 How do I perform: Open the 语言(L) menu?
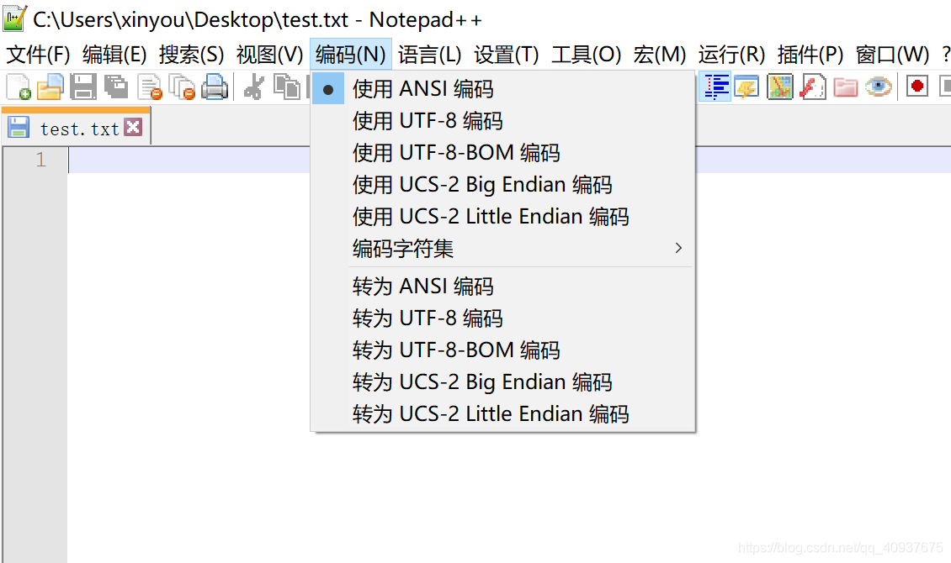[x=429, y=55]
